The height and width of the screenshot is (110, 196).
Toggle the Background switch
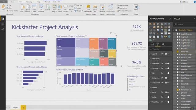[x=167, y=78]
